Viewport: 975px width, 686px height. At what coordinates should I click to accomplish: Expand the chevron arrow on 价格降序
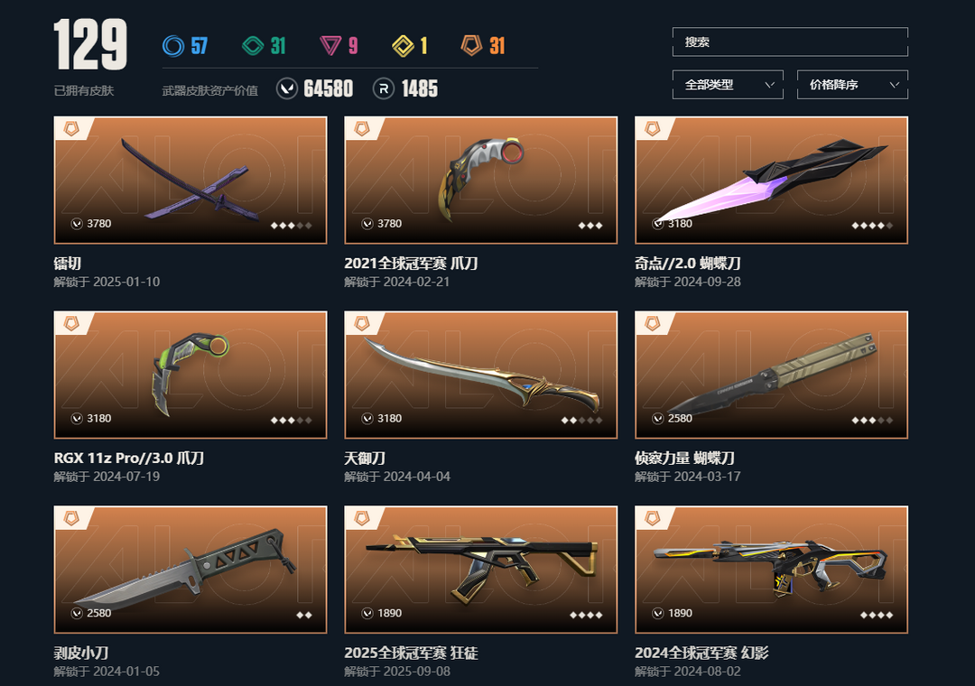[x=894, y=85]
